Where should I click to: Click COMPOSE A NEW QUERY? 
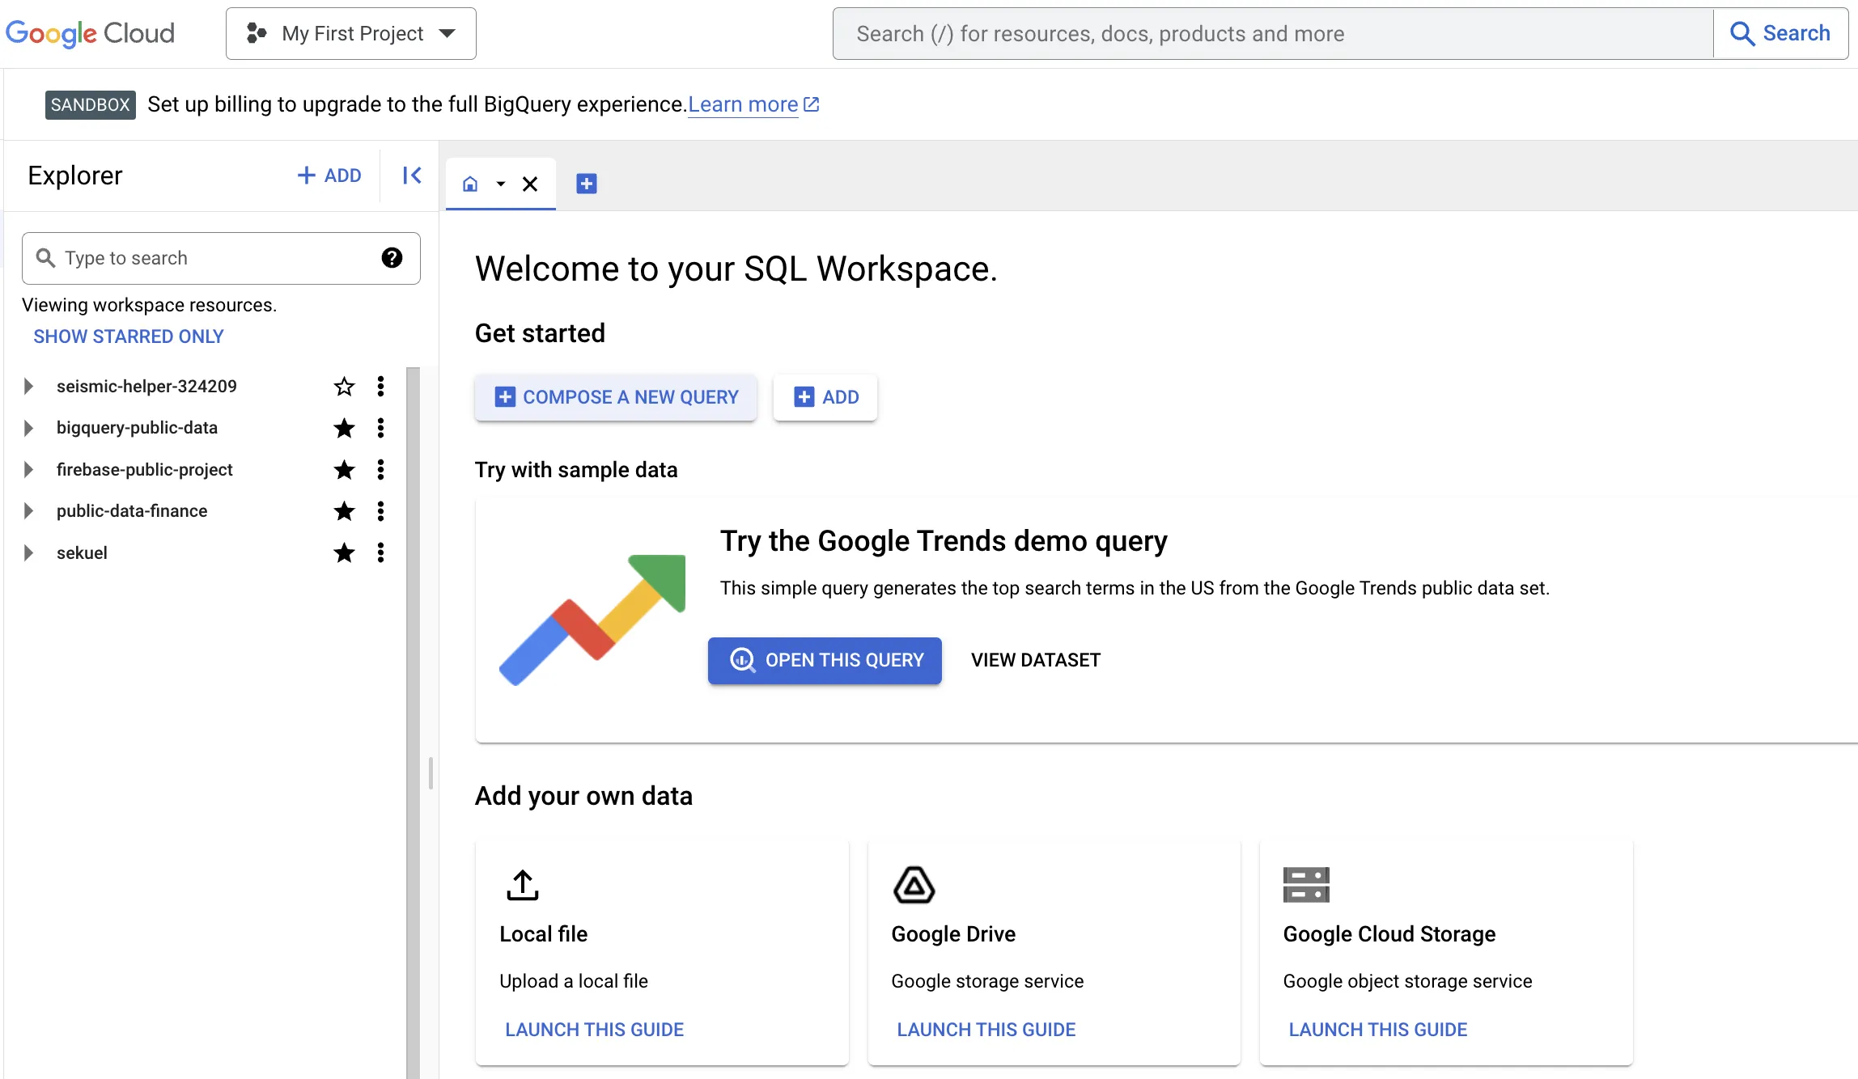pos(615,397)
